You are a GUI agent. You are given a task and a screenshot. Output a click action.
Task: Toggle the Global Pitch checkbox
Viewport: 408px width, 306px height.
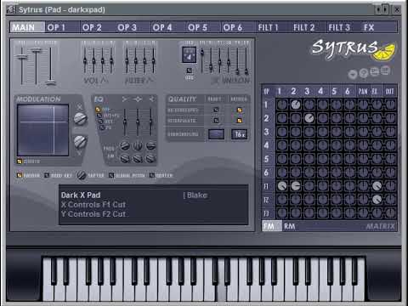pyautogui.click(x=111, y=176)
